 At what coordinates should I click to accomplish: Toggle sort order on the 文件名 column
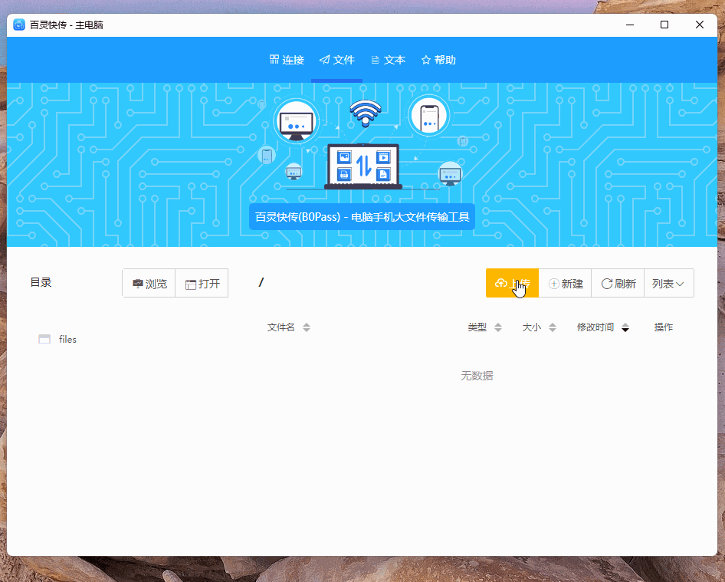[x=306, y=327]
